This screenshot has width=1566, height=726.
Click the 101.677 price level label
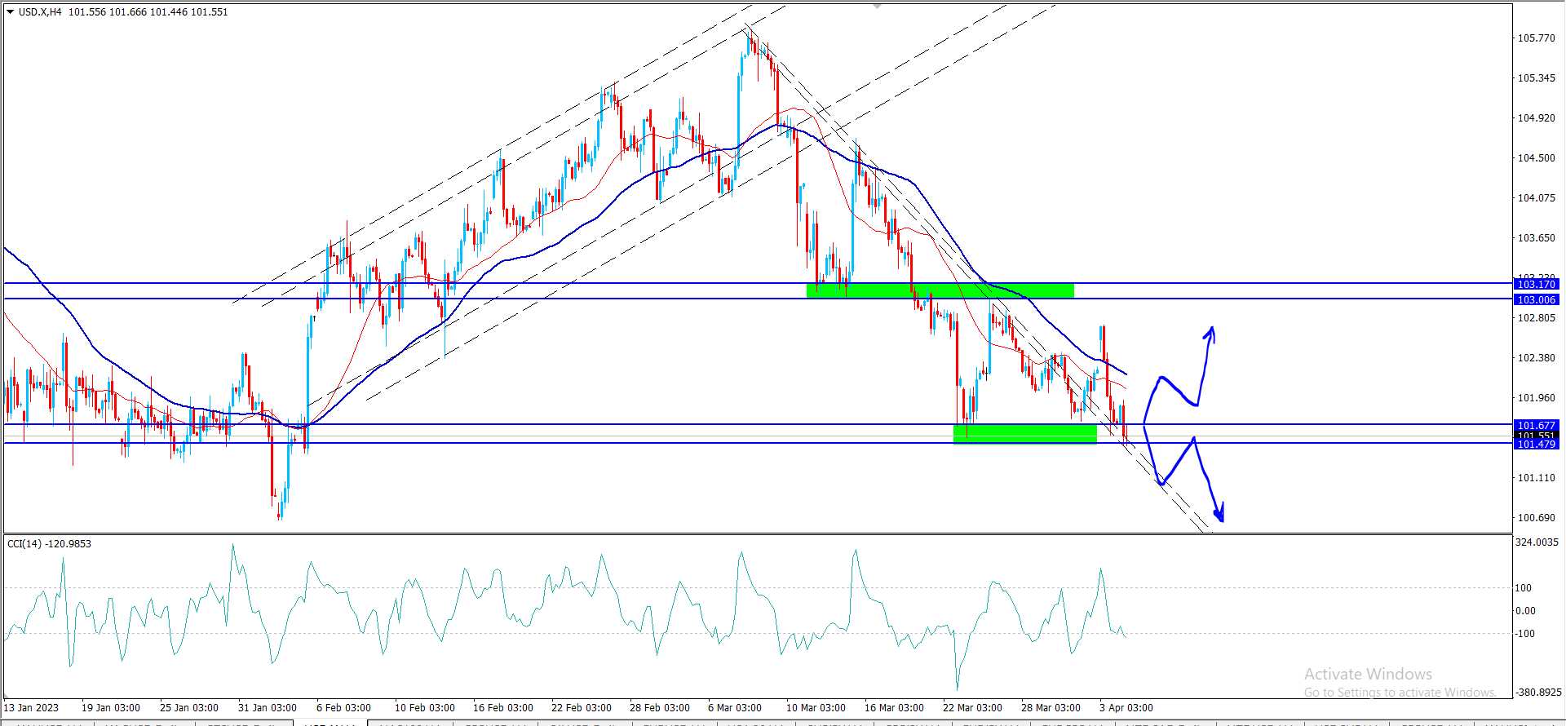pos(1536,425)
